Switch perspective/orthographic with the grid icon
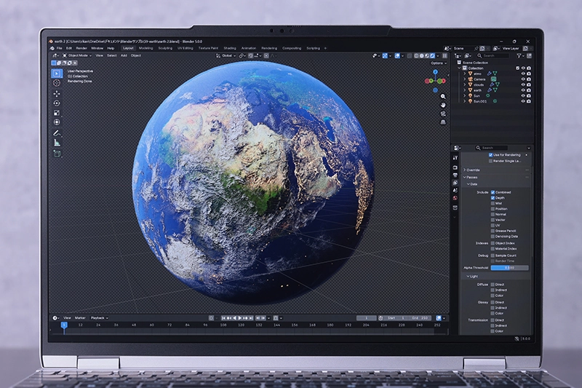The image size is (582, 388). tap(443, 122)
